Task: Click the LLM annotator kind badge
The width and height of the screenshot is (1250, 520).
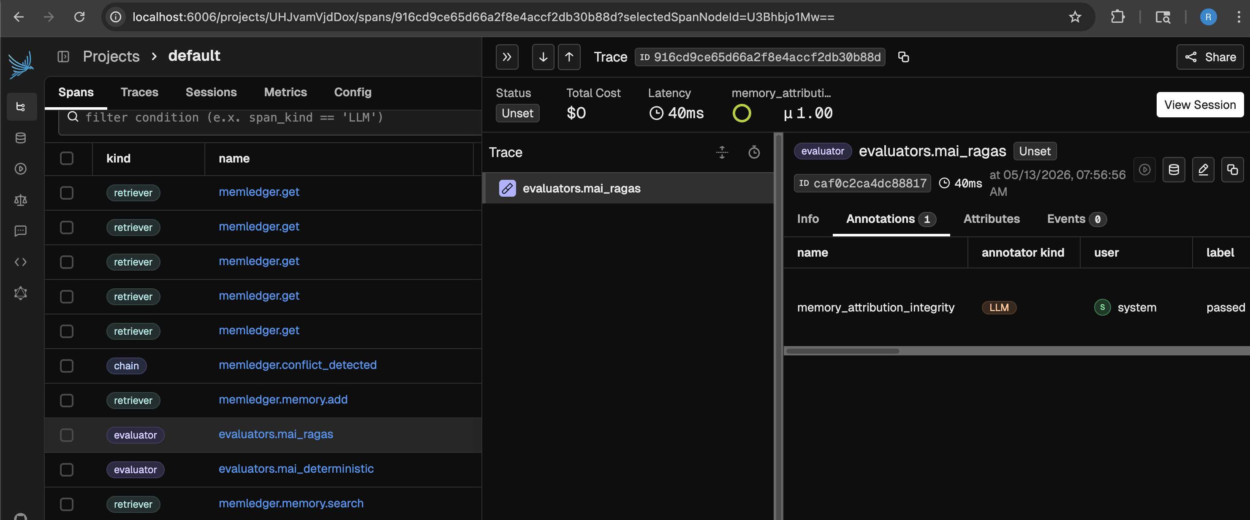Action: coord(999,308)
